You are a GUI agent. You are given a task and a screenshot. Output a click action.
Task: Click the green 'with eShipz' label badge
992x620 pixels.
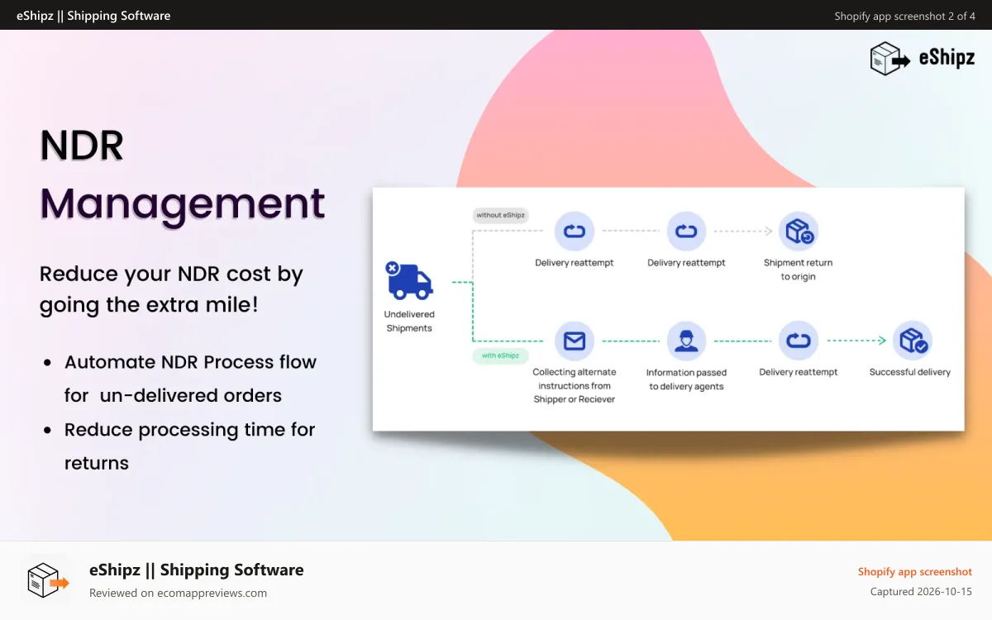[500, 356]
